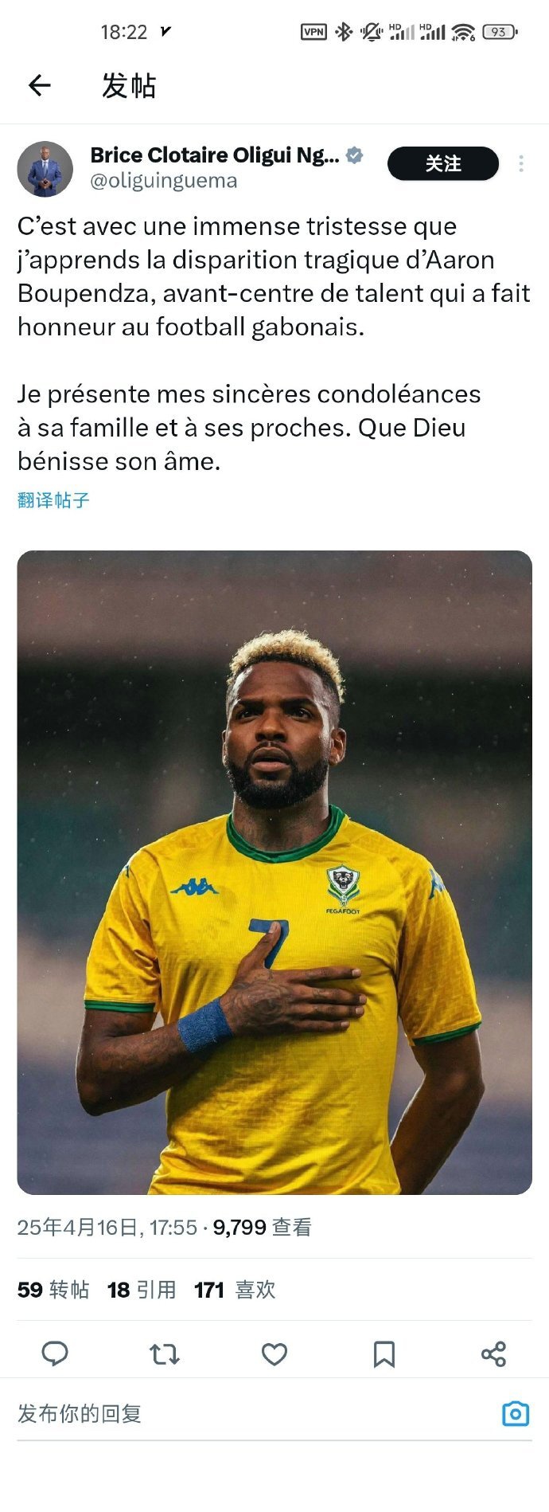The width and height of the screenshot is (549, 1512).
Task: Tap the share icon
Action: (493, 1353)
